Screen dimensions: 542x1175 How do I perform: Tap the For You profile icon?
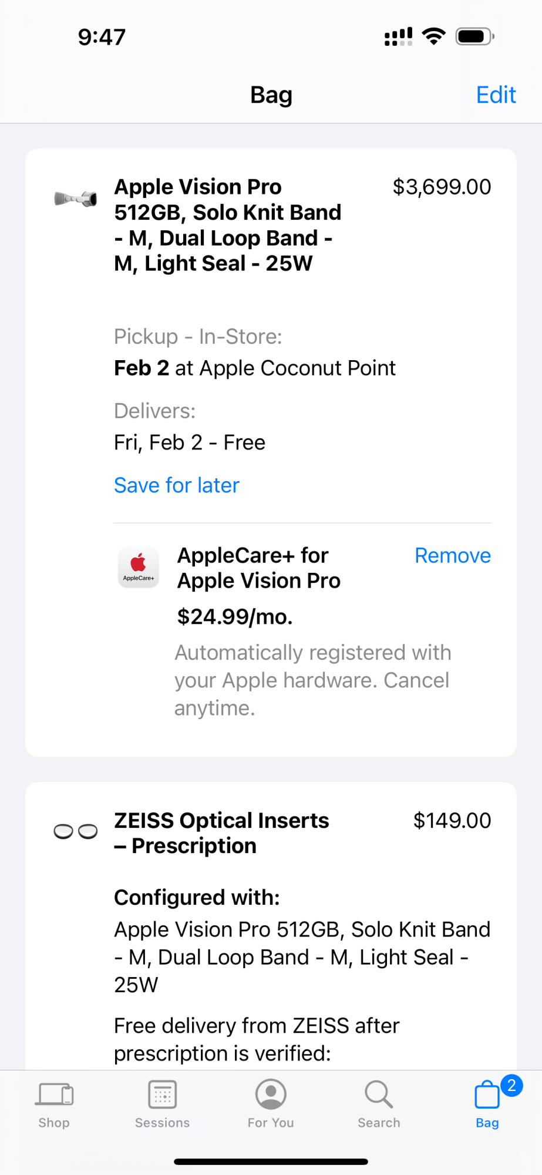coord(271,1095)
